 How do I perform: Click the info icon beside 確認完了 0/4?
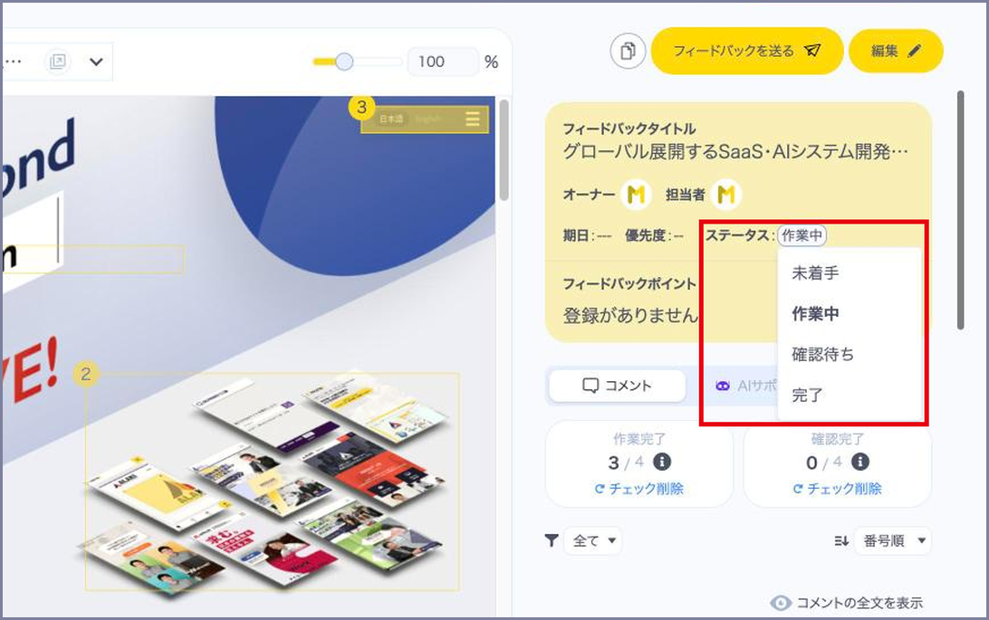tap(860, 462)
